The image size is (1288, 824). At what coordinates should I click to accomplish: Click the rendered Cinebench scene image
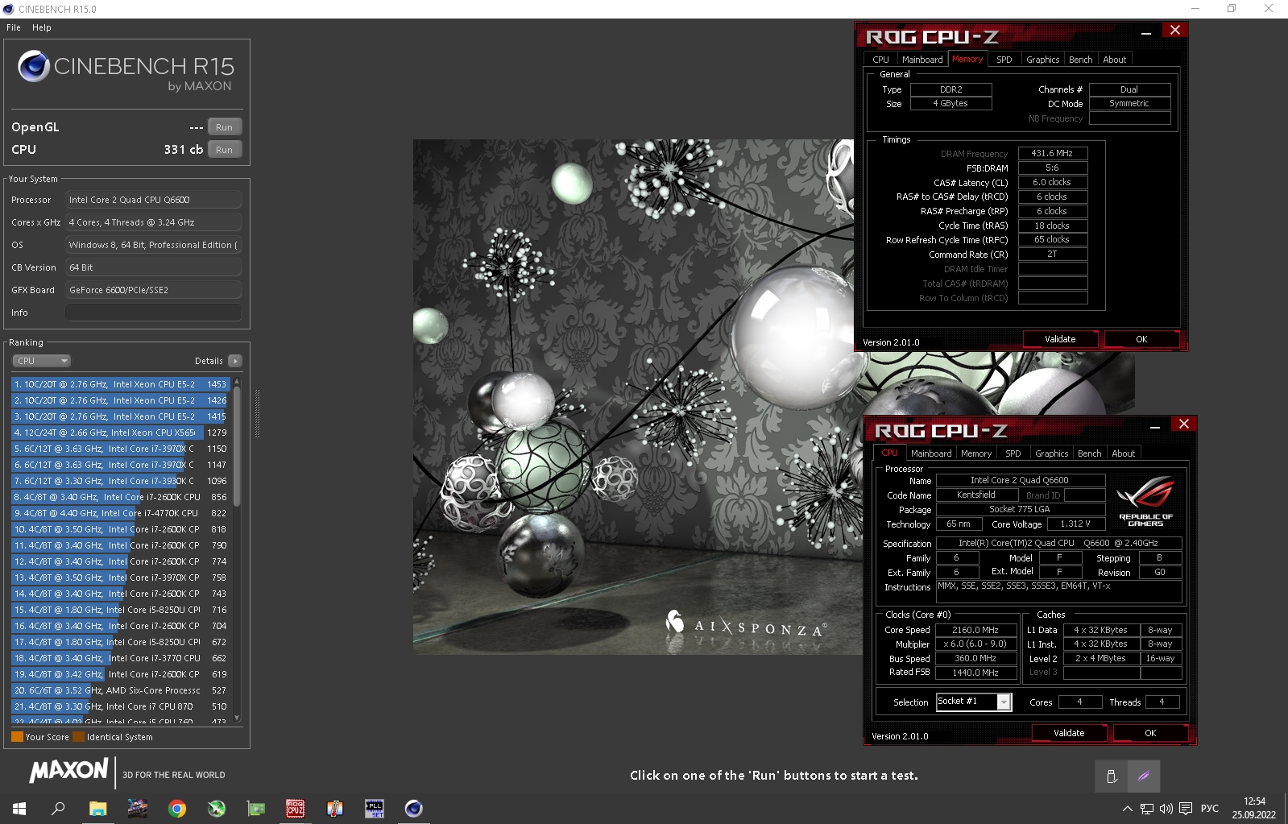[636, 396]
